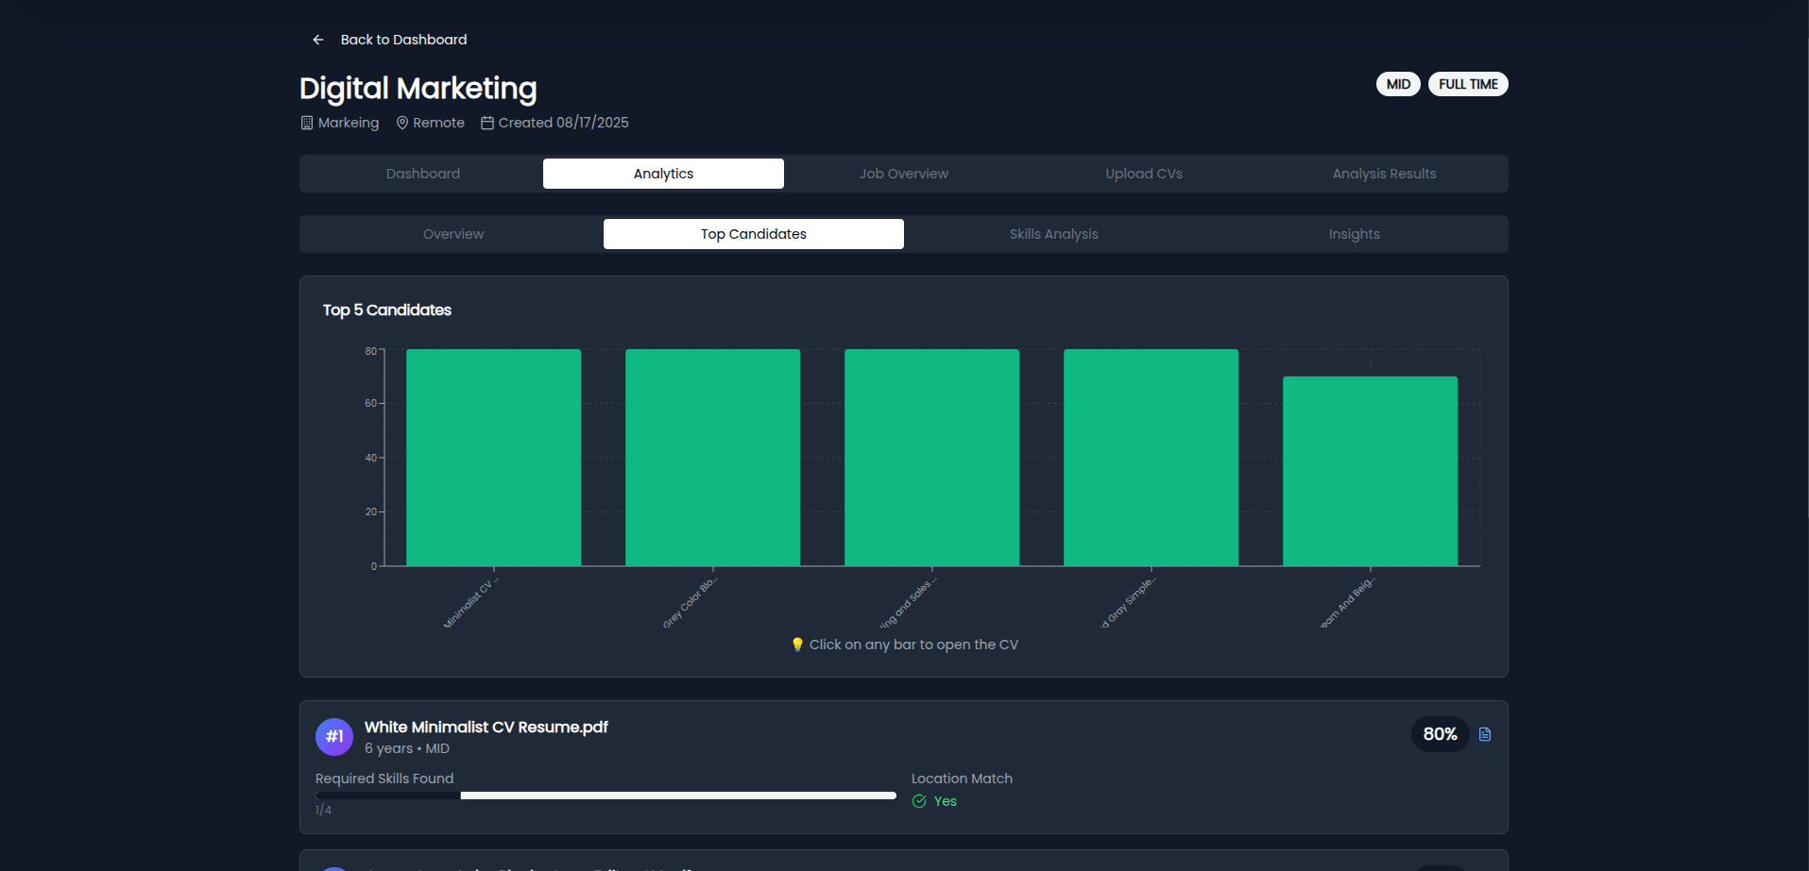
Task: Click the Location Match label
Action: tap(962, 779)
